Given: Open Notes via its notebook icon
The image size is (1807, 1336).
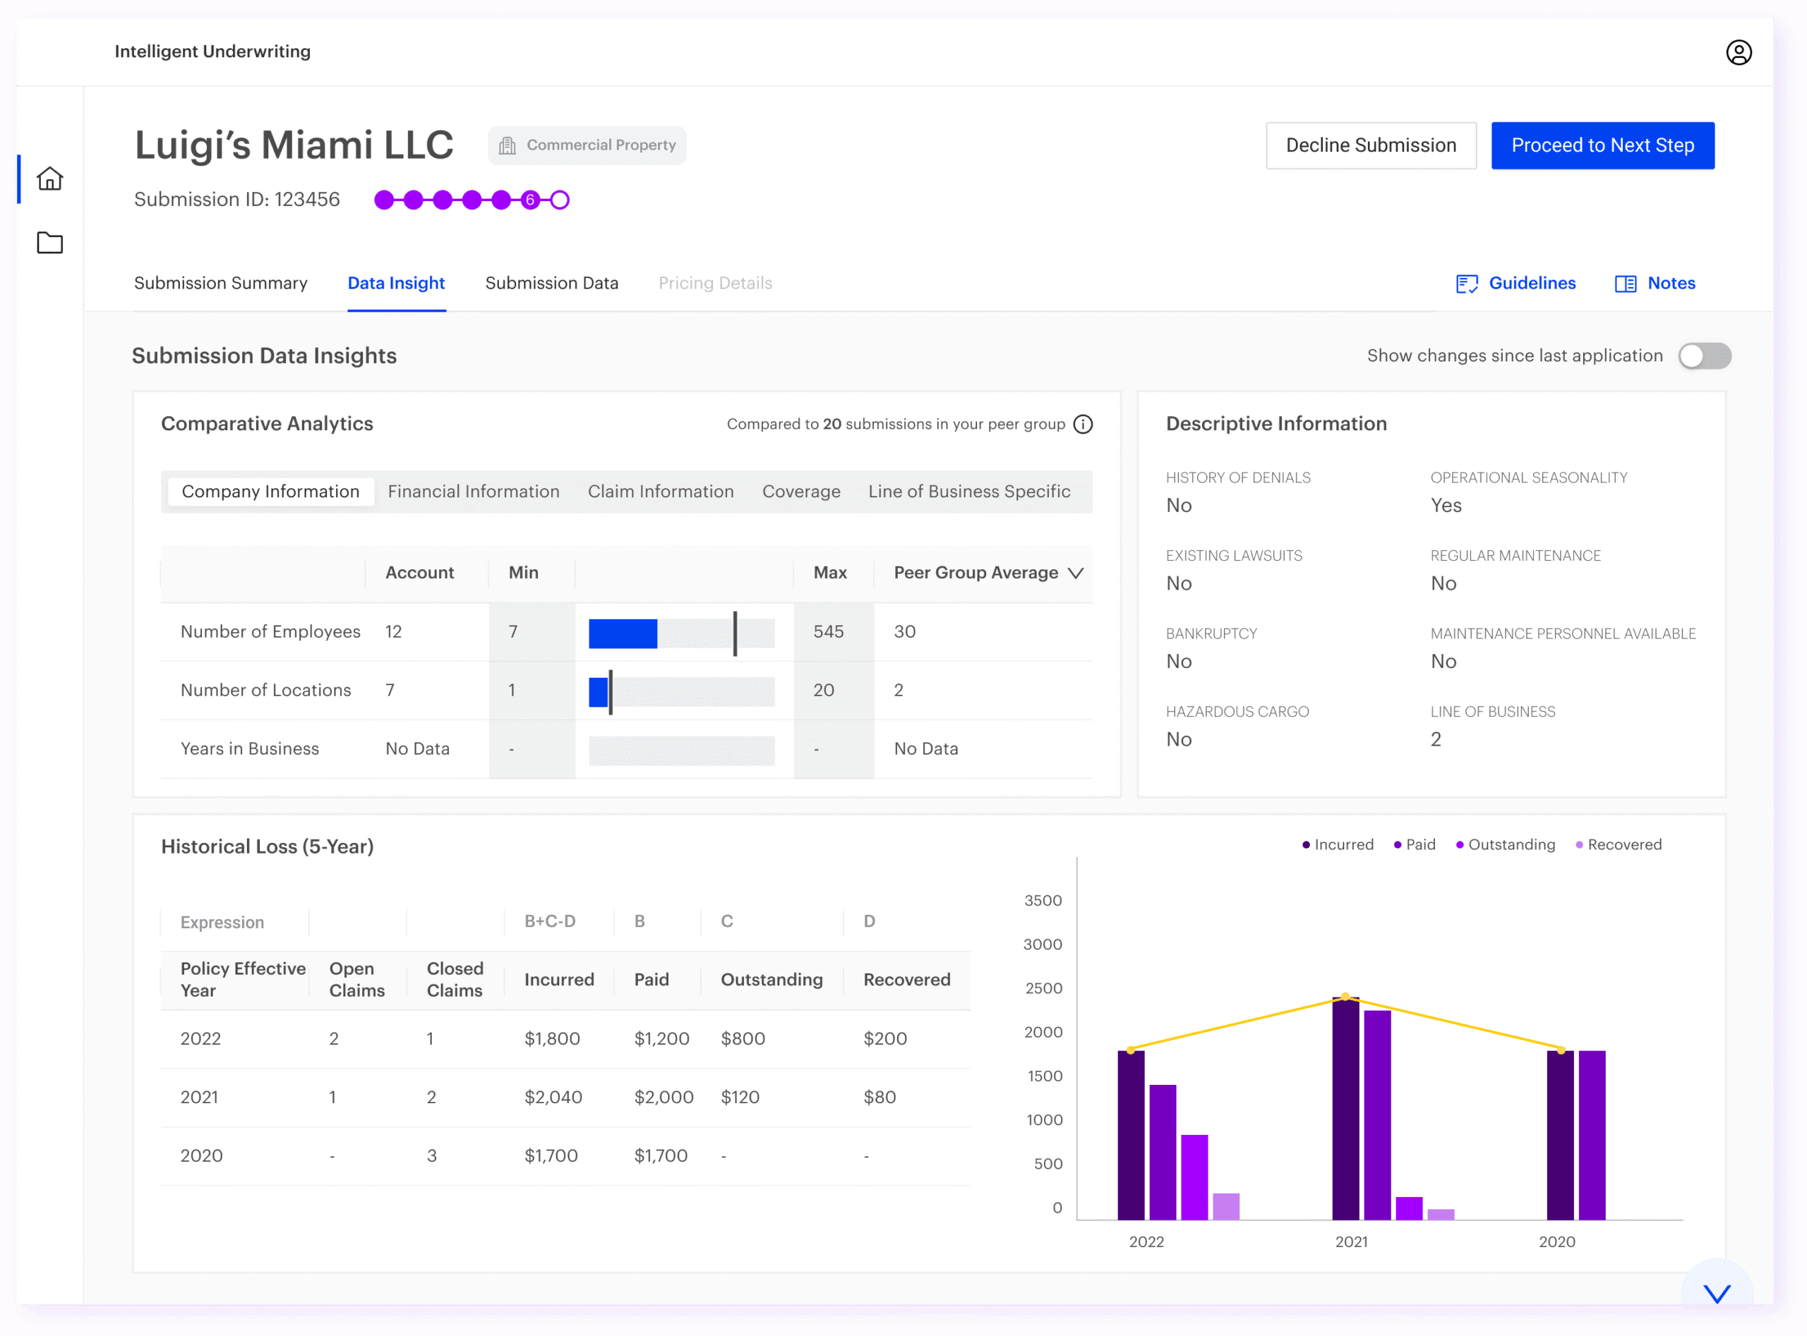Looking at the screenshot, I should click(x=1626, y=283).
